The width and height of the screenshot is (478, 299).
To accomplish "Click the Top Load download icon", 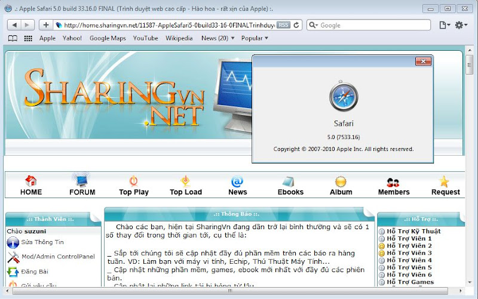I will pyautogui.click(x=185, y=181).
